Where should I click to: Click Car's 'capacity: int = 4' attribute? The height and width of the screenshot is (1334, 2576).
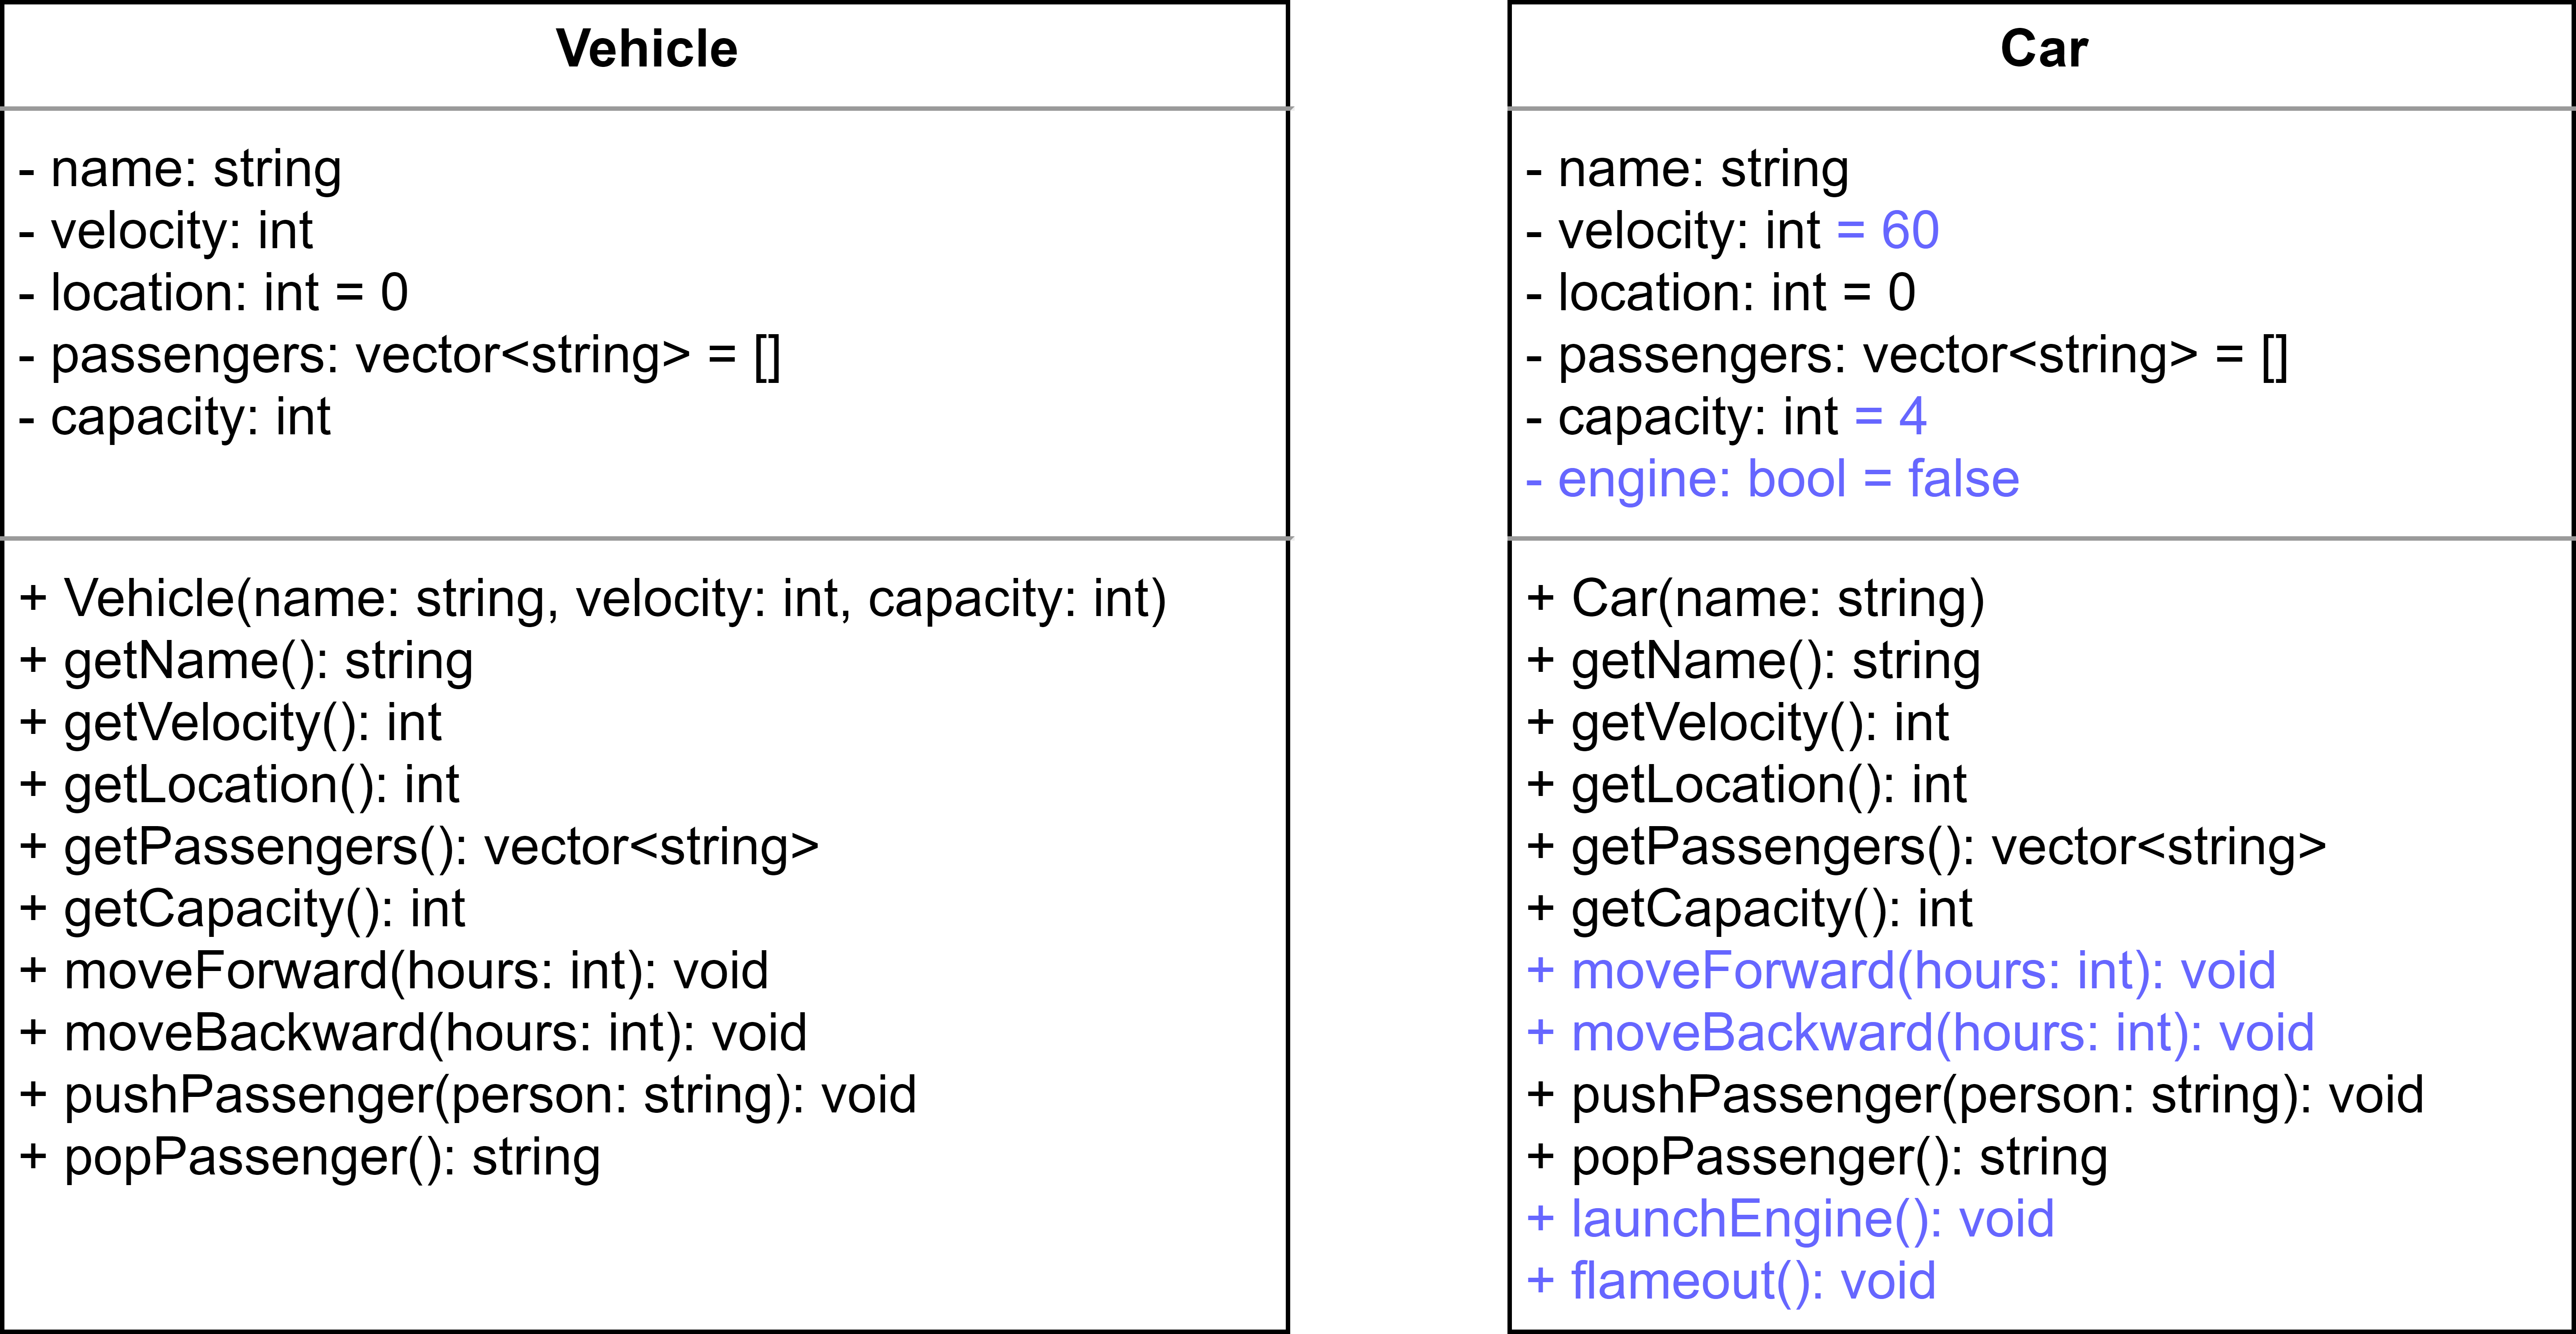[x=1726, y=417]
